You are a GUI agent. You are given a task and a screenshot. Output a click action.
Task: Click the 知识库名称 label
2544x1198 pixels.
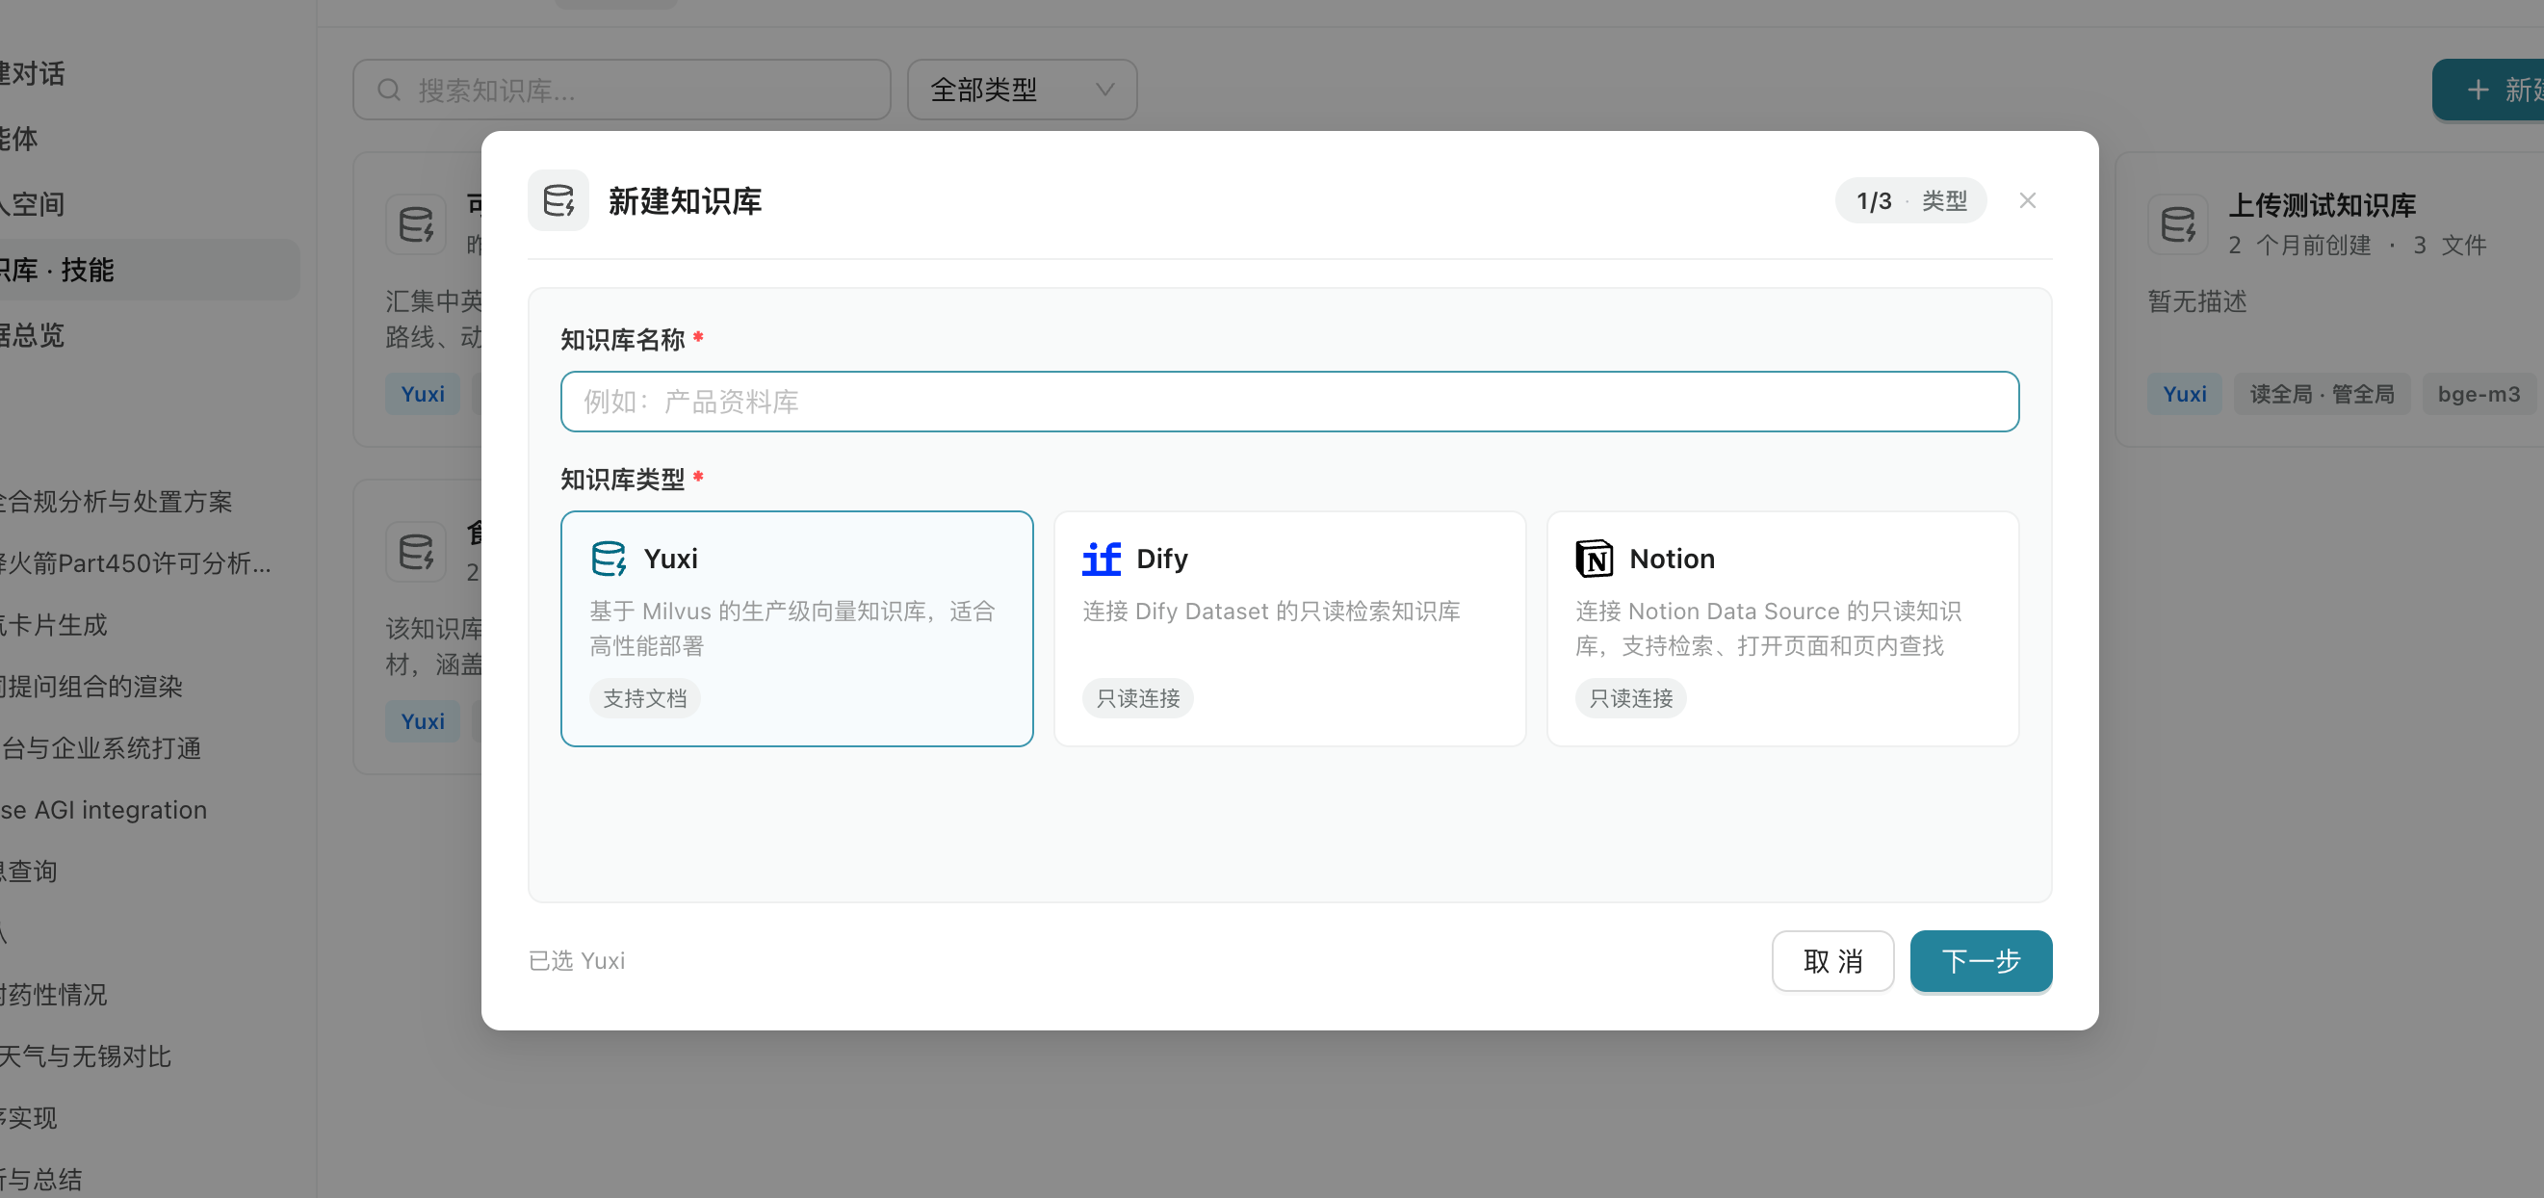[622, 340]
